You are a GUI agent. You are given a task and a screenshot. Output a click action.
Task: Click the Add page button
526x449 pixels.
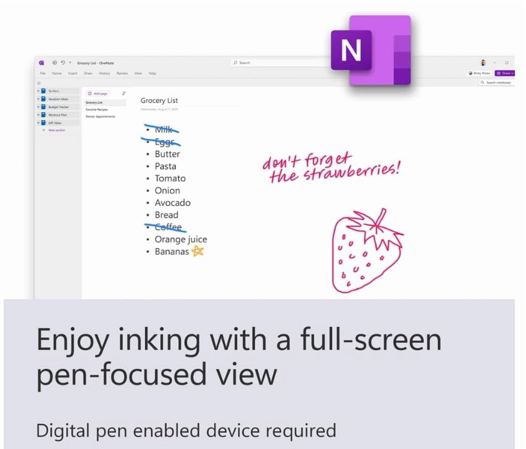[98, 93]
